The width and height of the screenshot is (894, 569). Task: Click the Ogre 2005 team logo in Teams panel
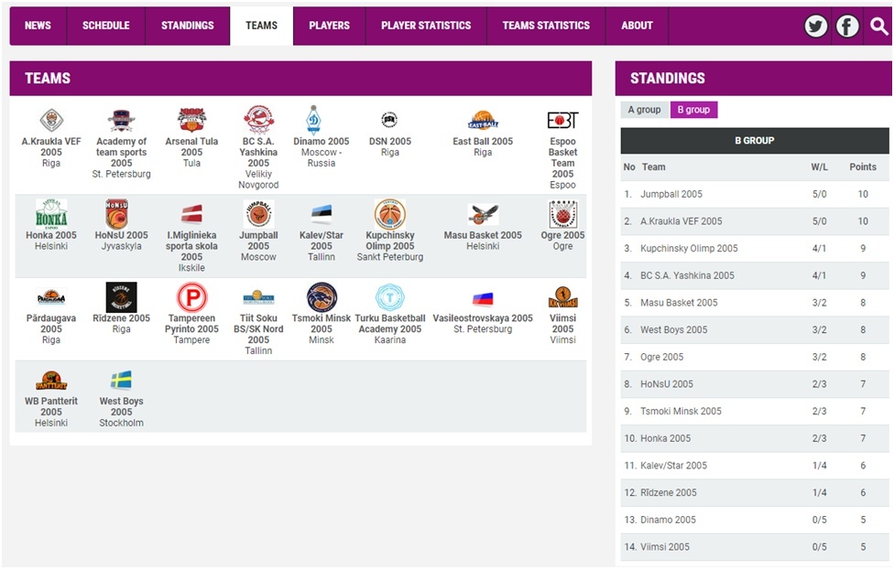[562, 214]
